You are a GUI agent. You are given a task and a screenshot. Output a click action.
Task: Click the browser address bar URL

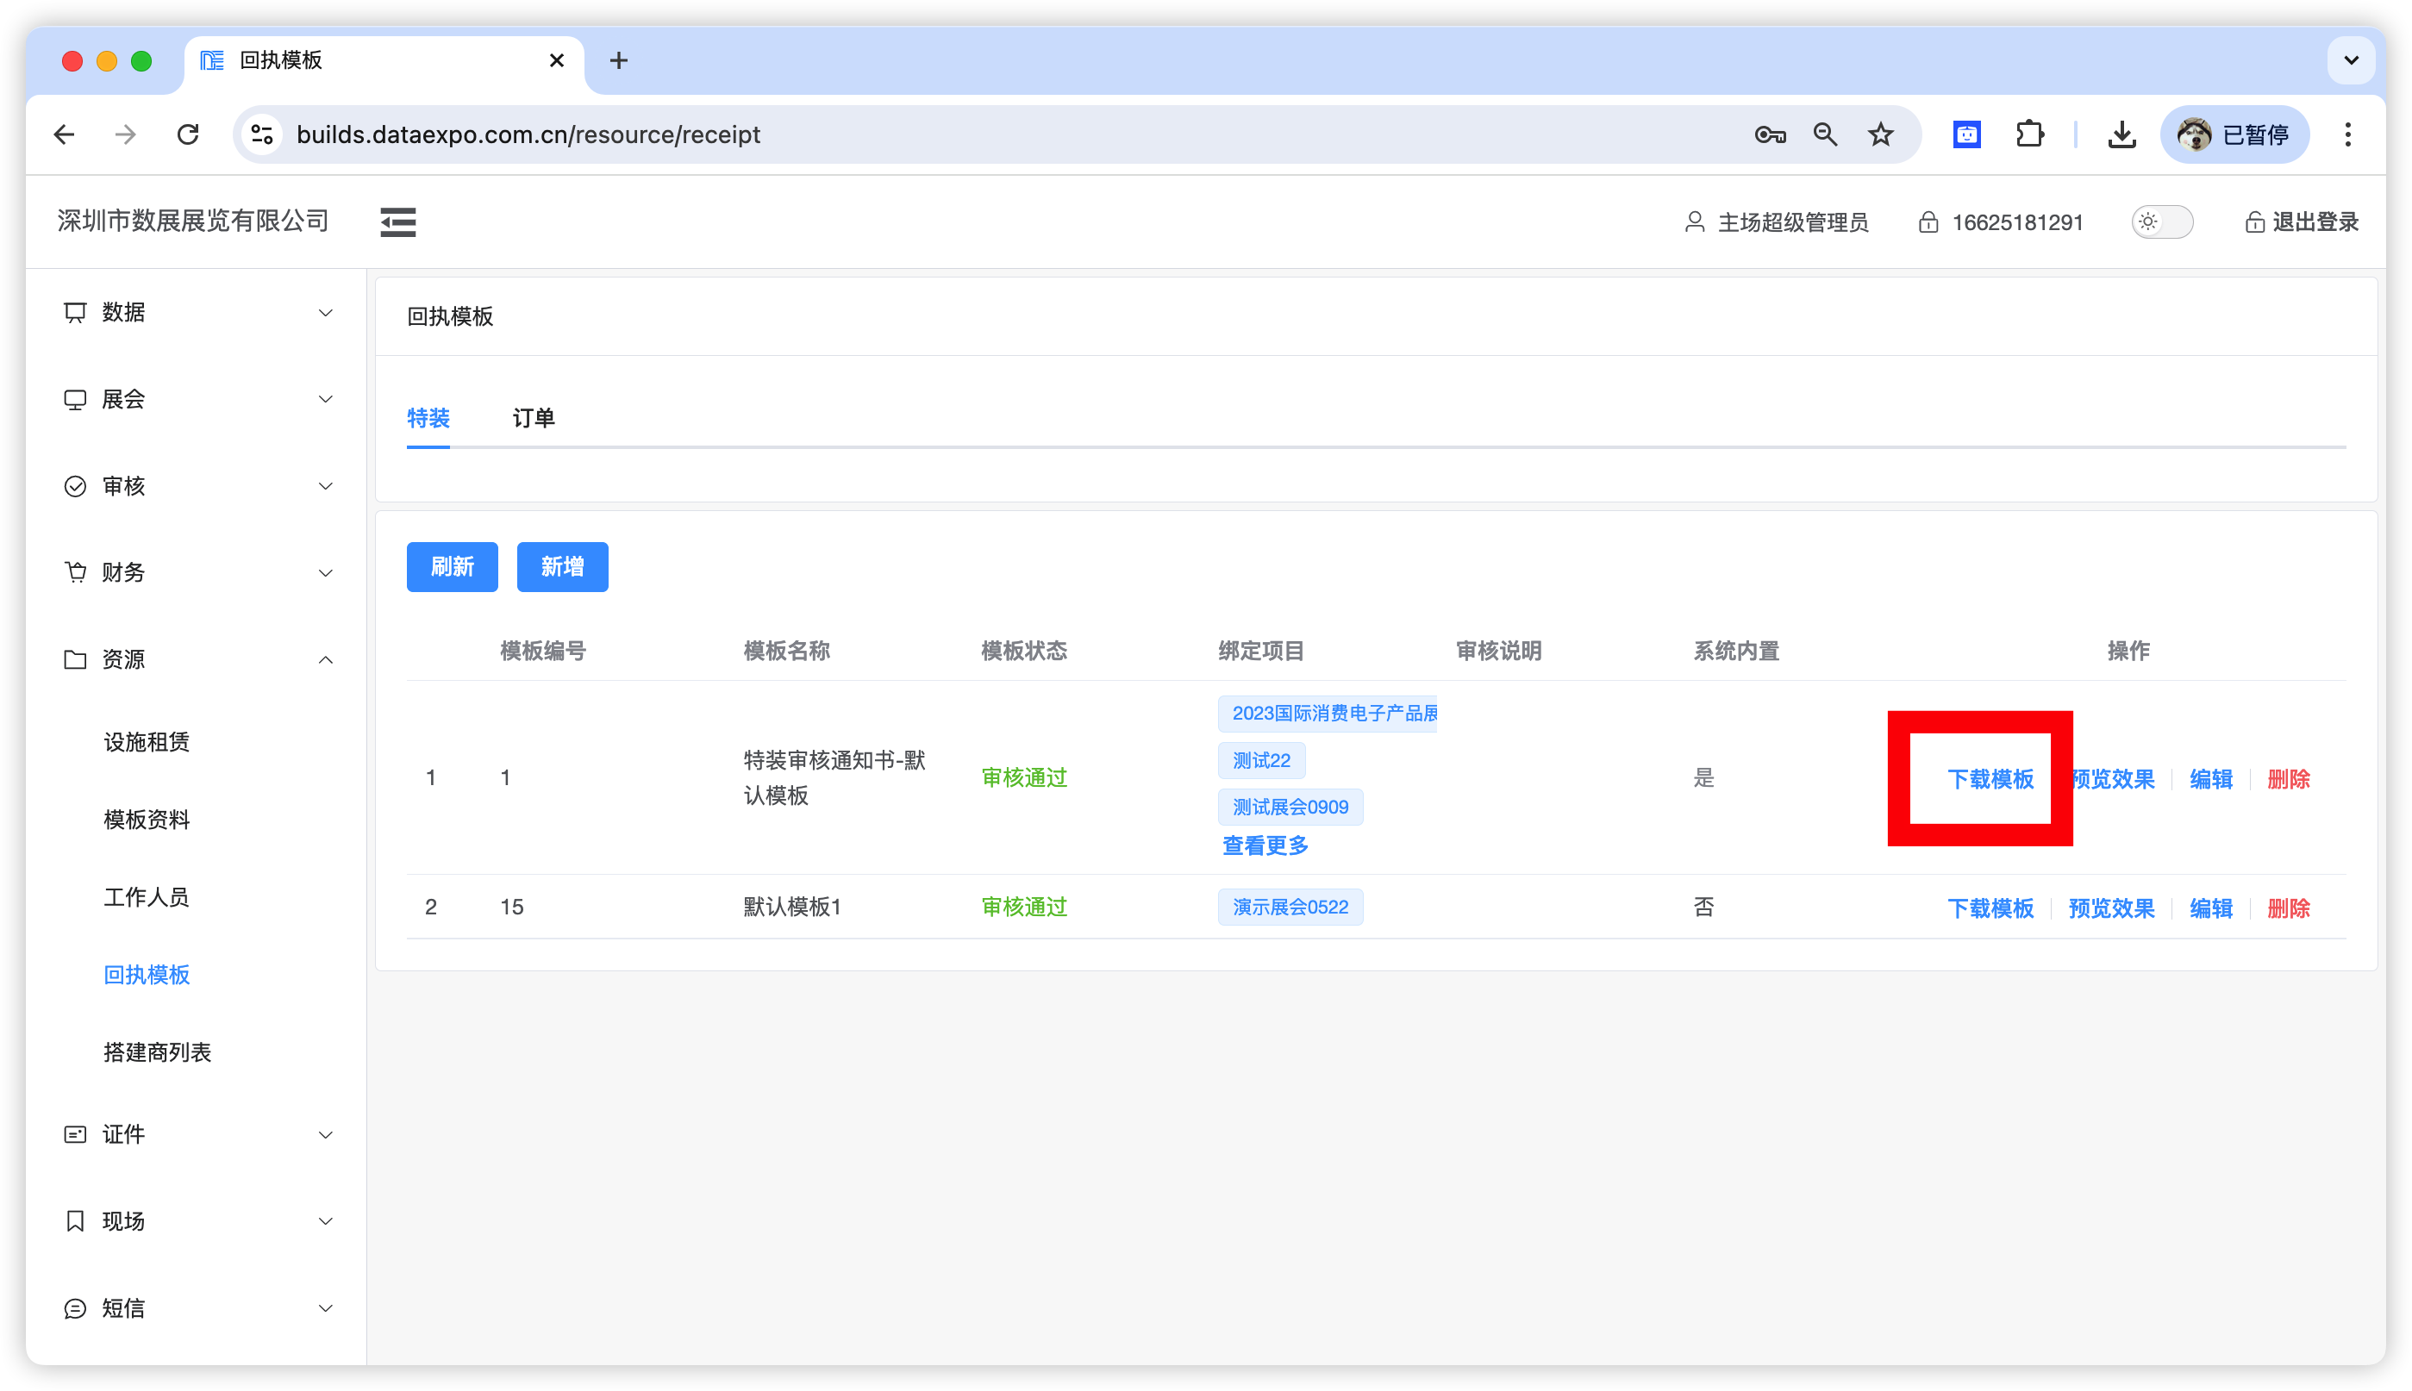coord(528,134)
